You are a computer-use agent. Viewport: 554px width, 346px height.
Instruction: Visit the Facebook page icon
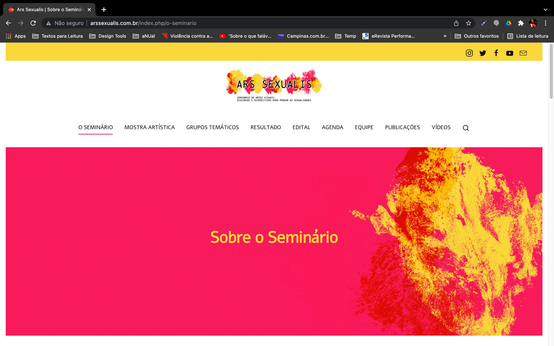496,53
